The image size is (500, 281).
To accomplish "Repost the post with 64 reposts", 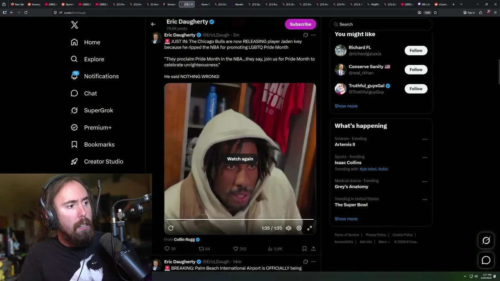I will click(205, 249).
